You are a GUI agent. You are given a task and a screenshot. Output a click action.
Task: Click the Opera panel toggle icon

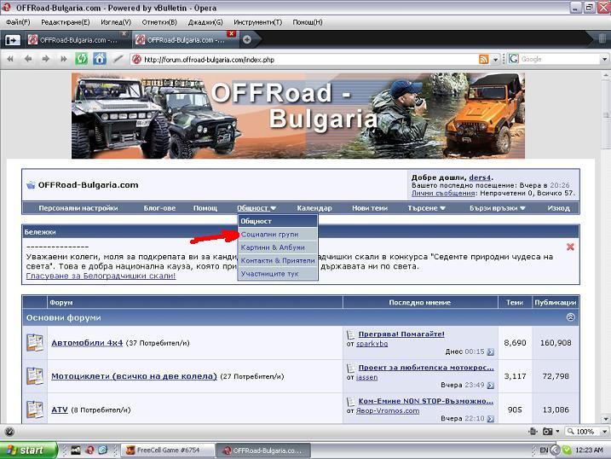click(x=13, y=39)
